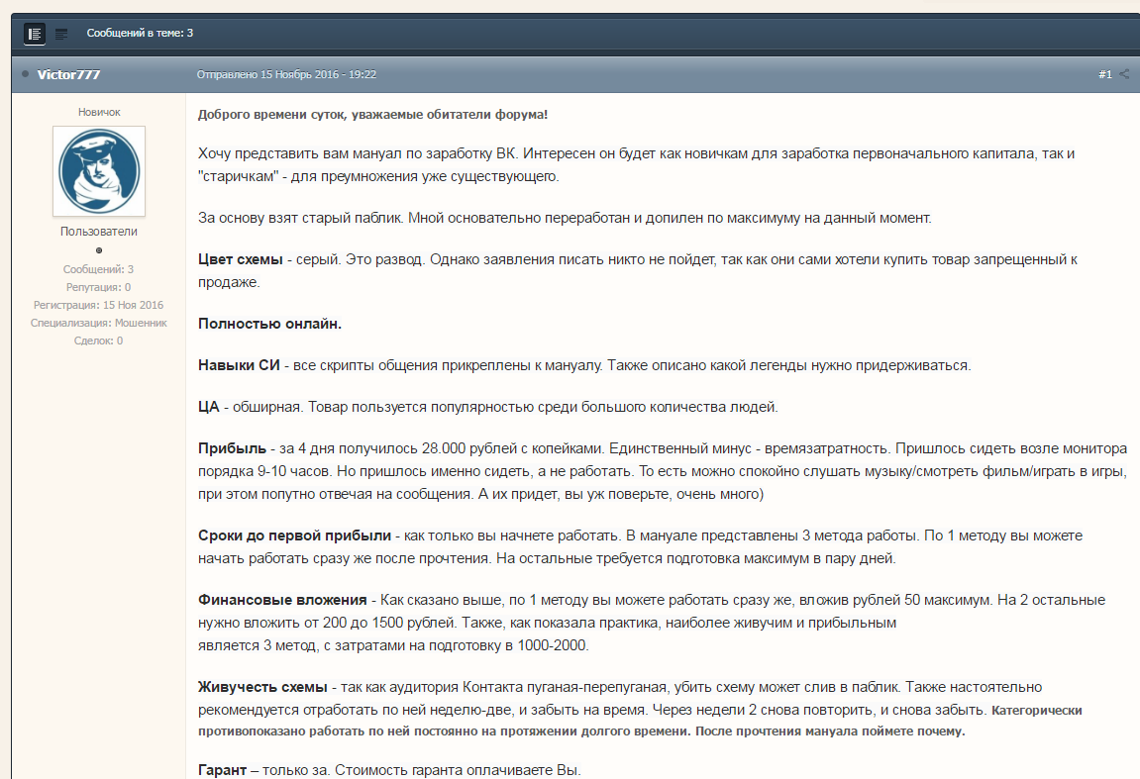Viewport: 1140px width, 779px height.
Task: Click bold heading 'Навыки СИ'
Action: coord(240,365)
